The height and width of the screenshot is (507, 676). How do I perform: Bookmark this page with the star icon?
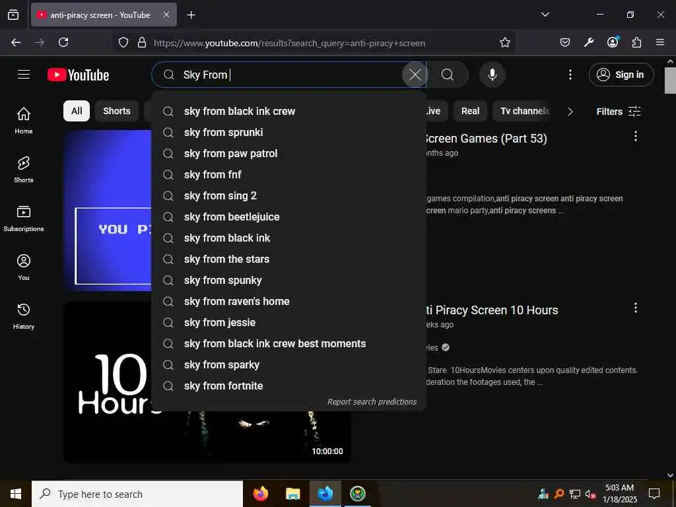click(505, 42)
